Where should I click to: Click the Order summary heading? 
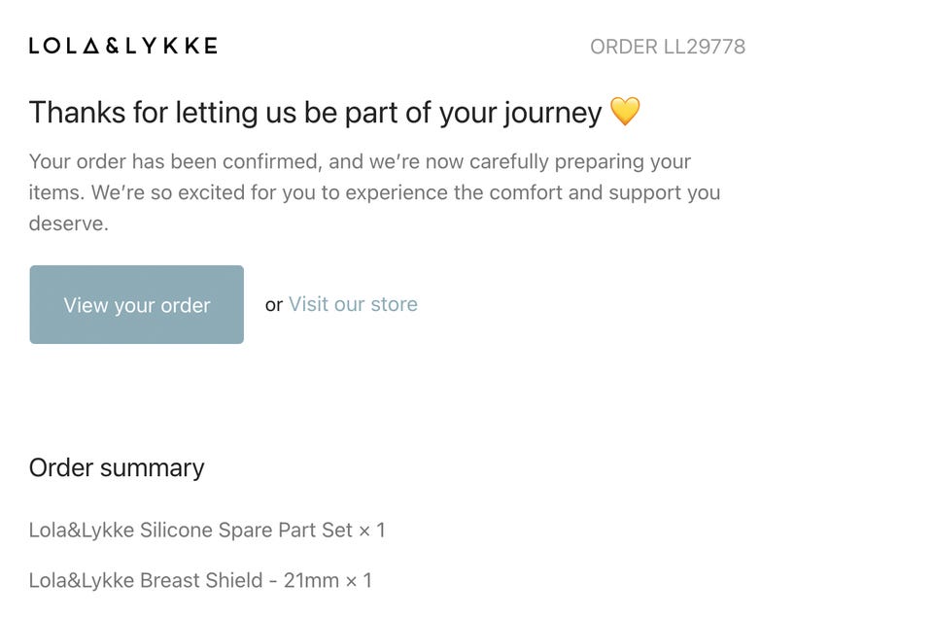[x=117, y=467]
